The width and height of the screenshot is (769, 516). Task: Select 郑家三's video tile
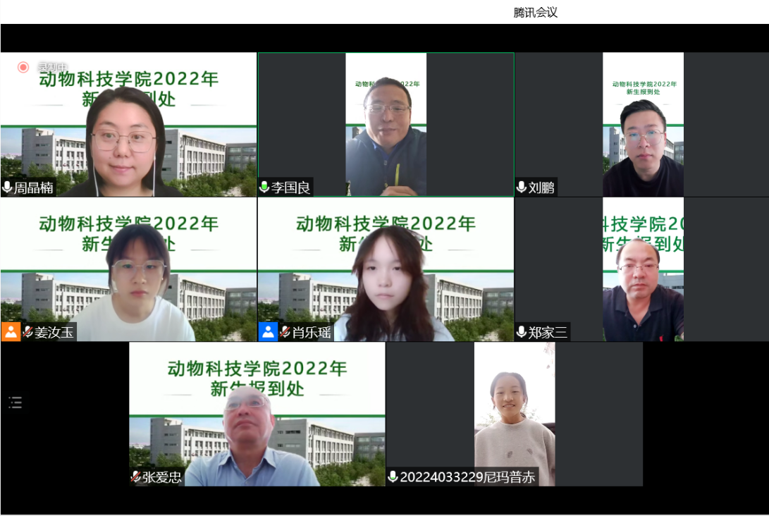click(x=642, y=269)
